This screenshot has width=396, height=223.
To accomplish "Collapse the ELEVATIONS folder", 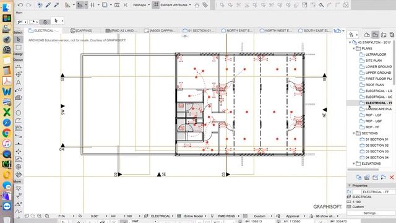I will [353, 164].
